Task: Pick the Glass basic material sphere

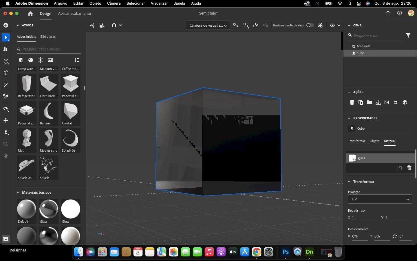Action: pos(49,209)
